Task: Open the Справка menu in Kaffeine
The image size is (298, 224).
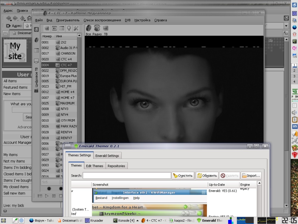Action: [x=161, y=20]
